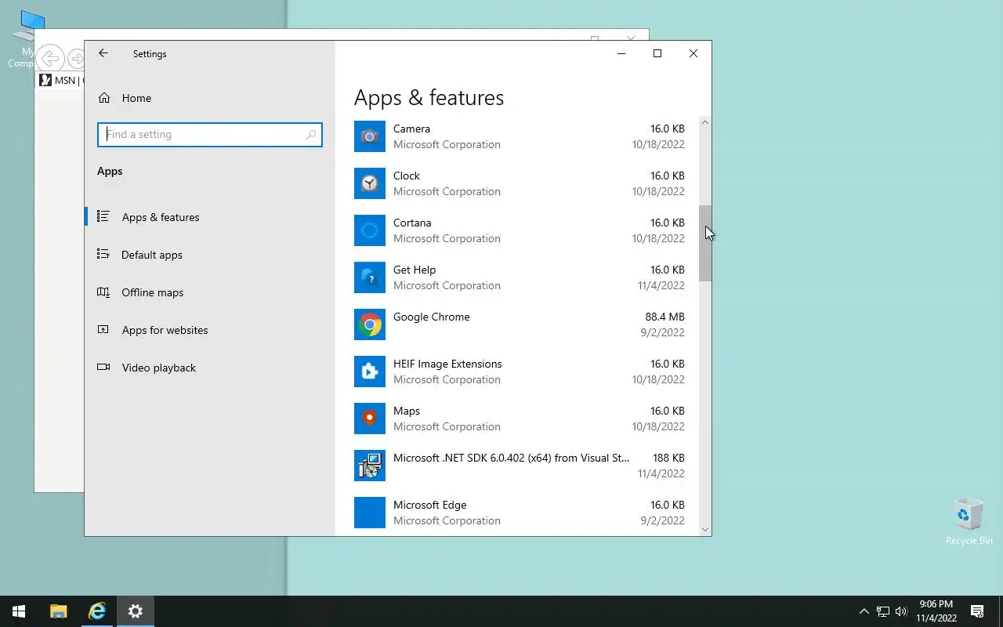Click the Get Help app icon
Screen dimensions: 1003x627
click(x=370, y=277)
